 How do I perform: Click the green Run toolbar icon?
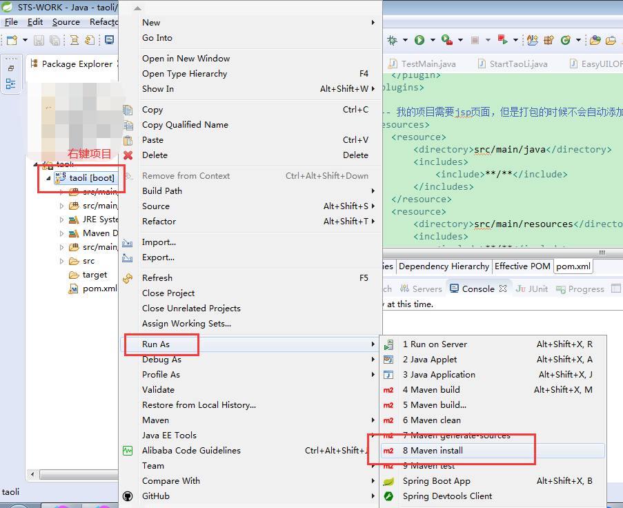pos(419,39)
